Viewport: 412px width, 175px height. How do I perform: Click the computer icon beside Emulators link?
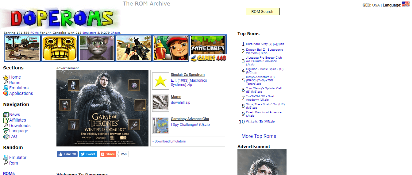point(6,88)
